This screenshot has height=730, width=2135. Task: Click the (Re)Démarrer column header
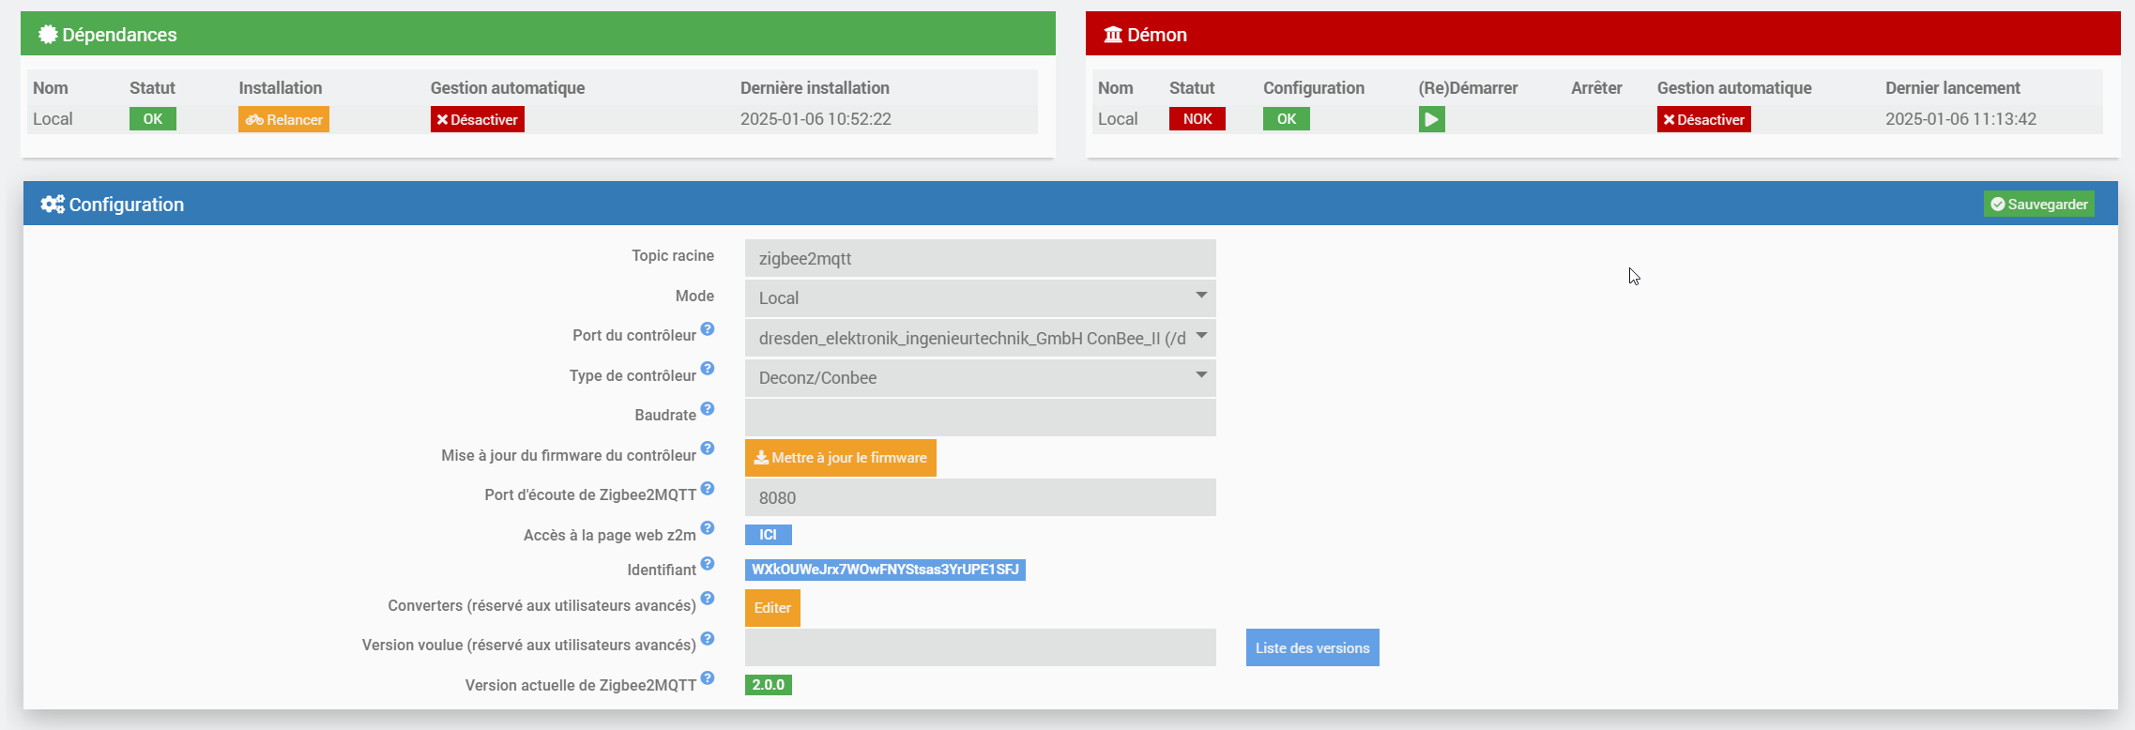pyautogui.click(x=1468, y=88)
